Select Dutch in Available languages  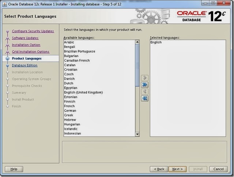pyautogui.click(x=99, y=83)
